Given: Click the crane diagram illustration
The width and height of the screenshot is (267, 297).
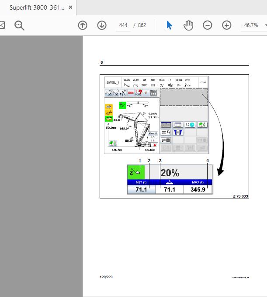Looking at the screenshot, I should click(135, 130).
